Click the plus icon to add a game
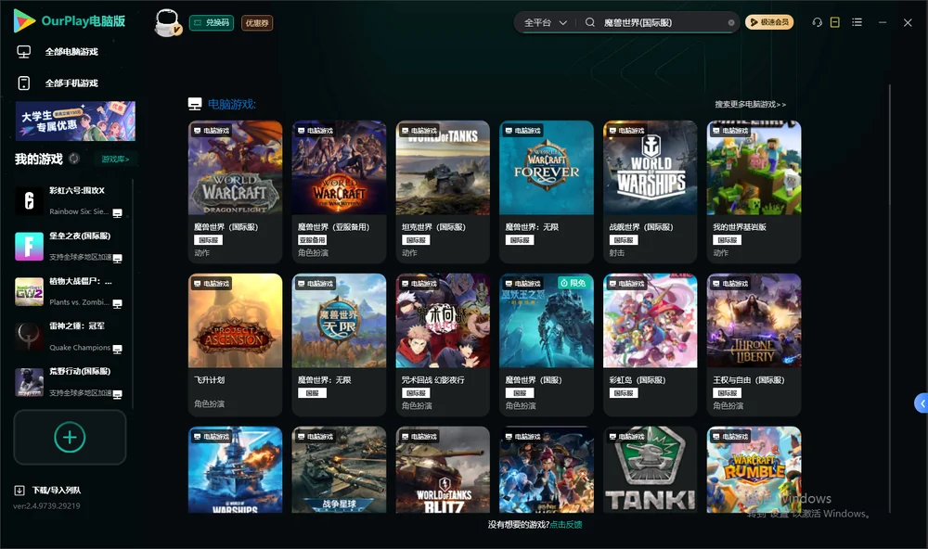928x549 pixels. click(x=70, y=438)
